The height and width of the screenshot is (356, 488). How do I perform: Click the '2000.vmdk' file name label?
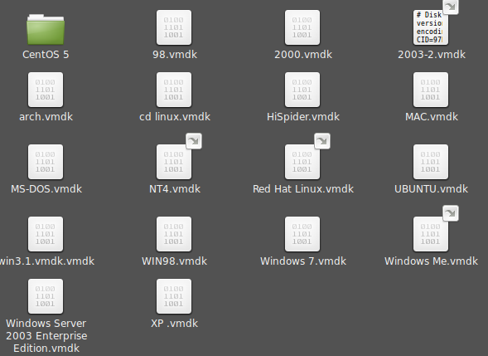(x=303, y=55)
